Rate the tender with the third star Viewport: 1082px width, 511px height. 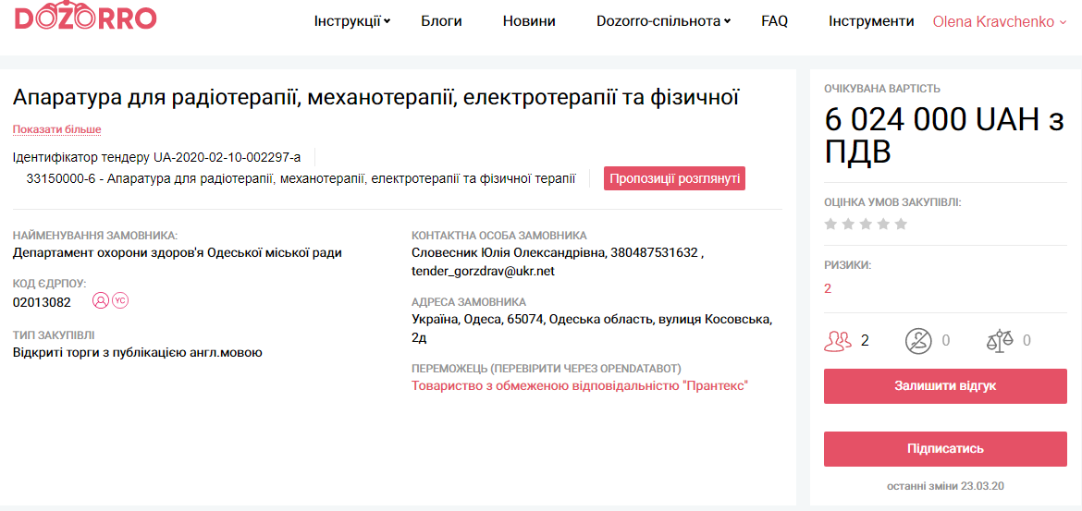pyautogui.click(x=866, y=225)
